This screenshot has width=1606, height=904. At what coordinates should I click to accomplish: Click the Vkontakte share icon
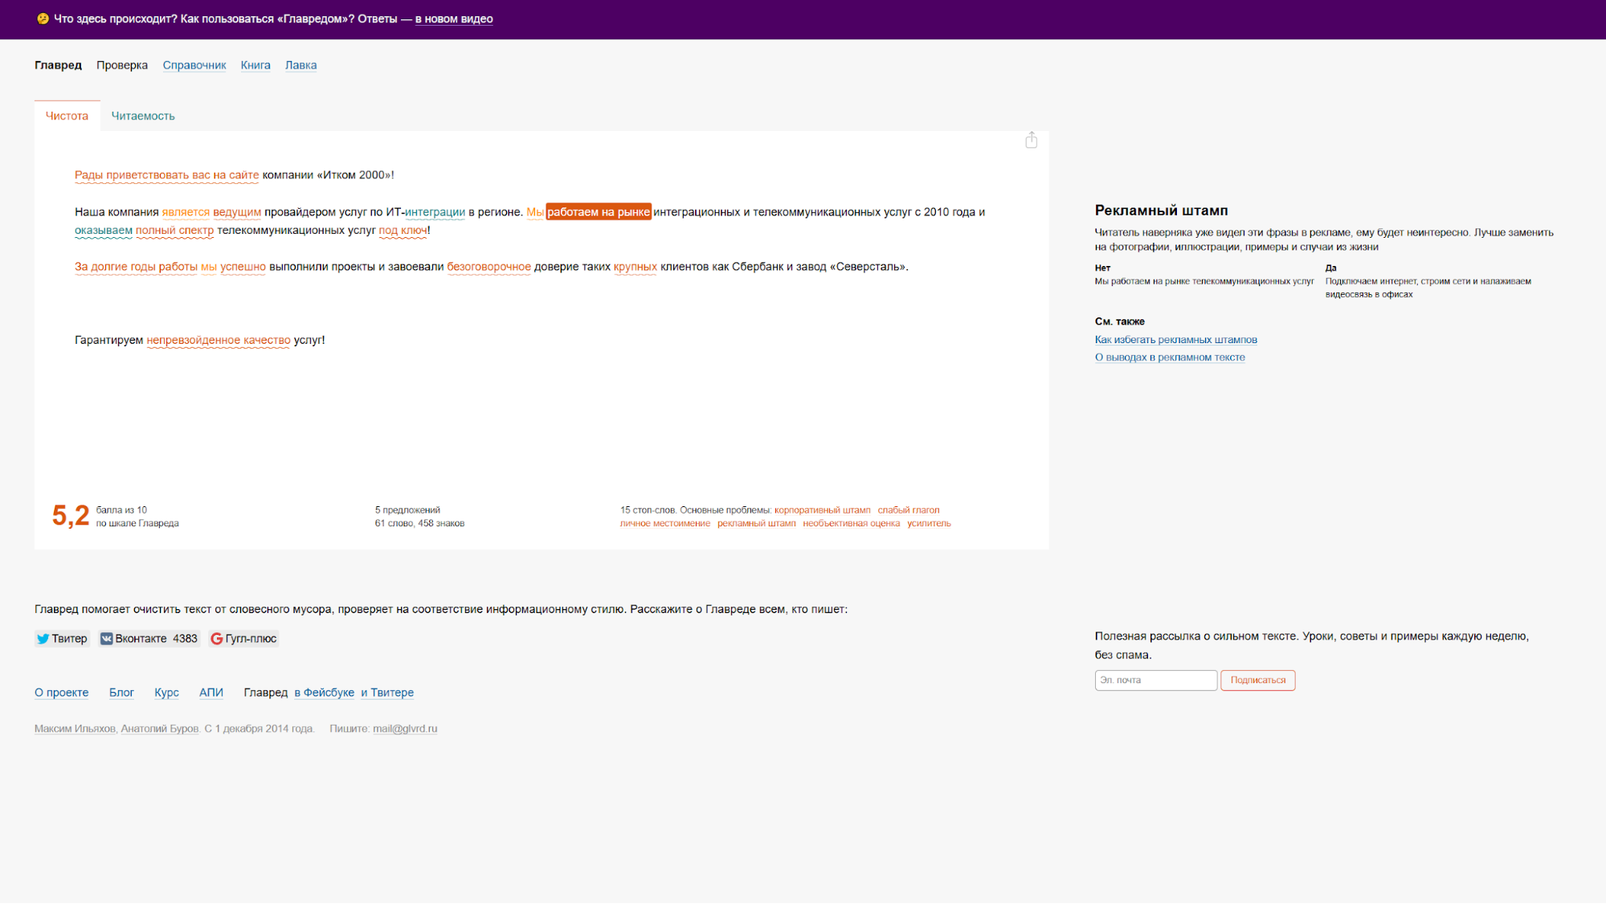[106, 639]
